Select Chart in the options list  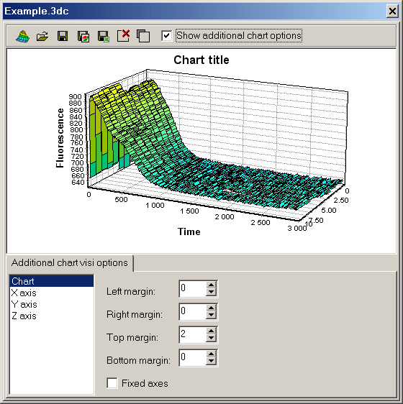tap(52, 281)
